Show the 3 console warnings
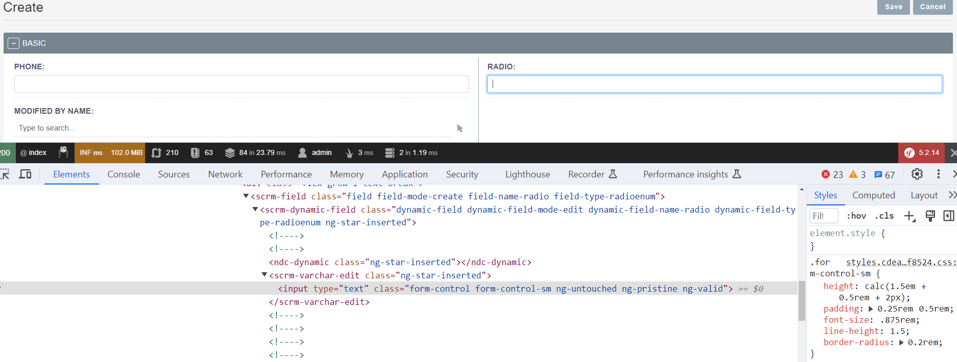This screenshot has width=957, height=362. [857, 174]
